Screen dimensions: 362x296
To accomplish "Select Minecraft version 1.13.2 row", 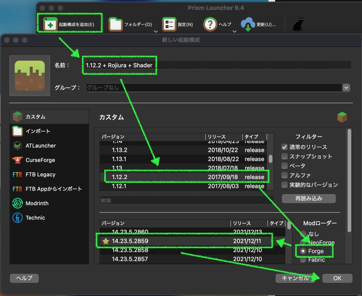I will coord(183,150).
